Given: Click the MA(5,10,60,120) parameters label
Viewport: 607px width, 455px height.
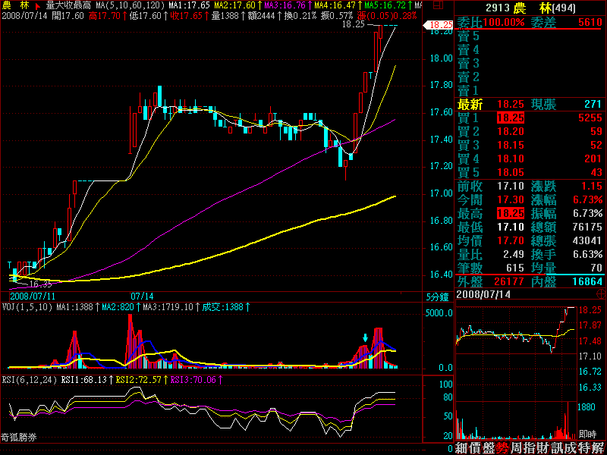Looking at the screenshot, I should (x=130, y=6).
